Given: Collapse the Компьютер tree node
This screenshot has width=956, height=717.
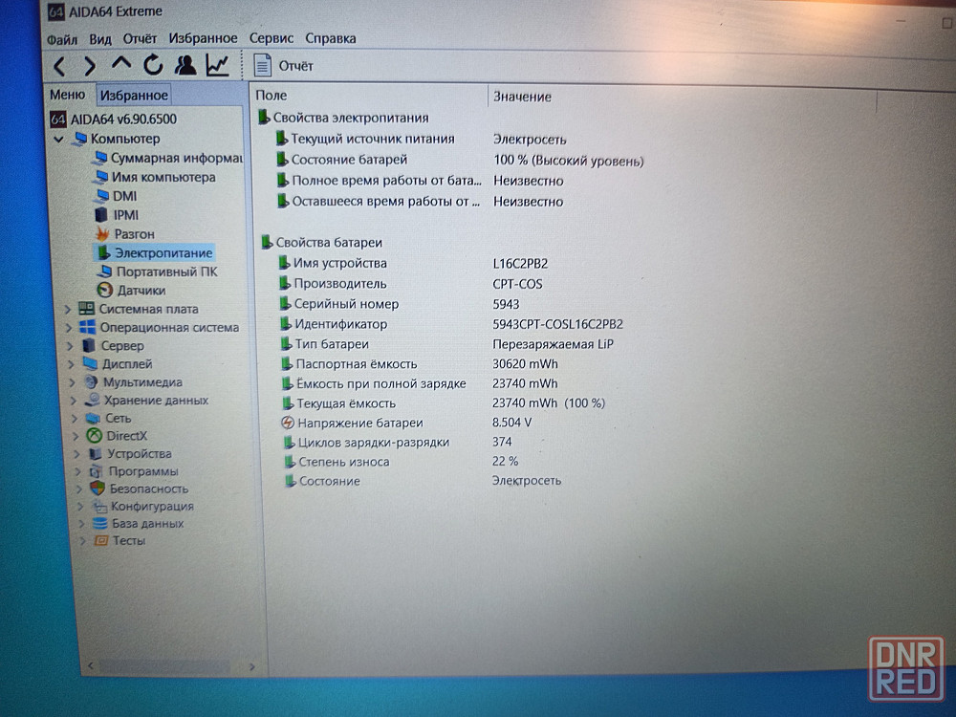Looking at the screenshot, I should [x=59, y=139].
